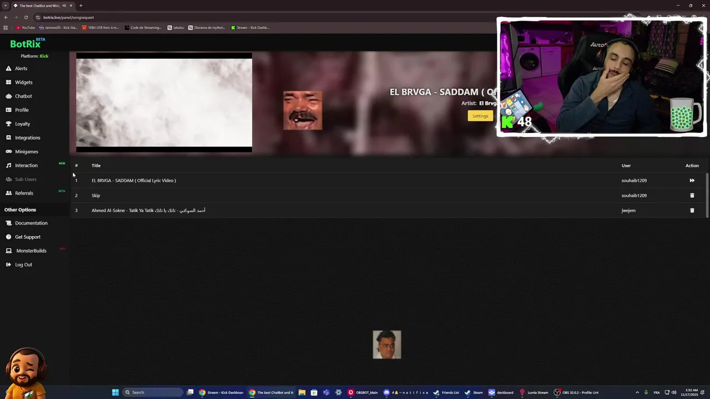Play the song video preview
Viewport: 710px width, 399px height.
(164, 103)
